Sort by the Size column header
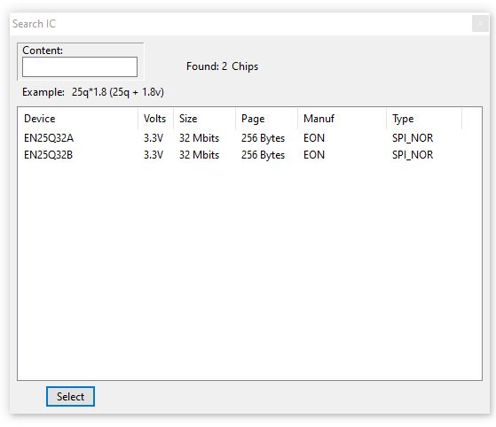Image resolution: width=496 pixels, height=427 pixels. coord(204,119)
